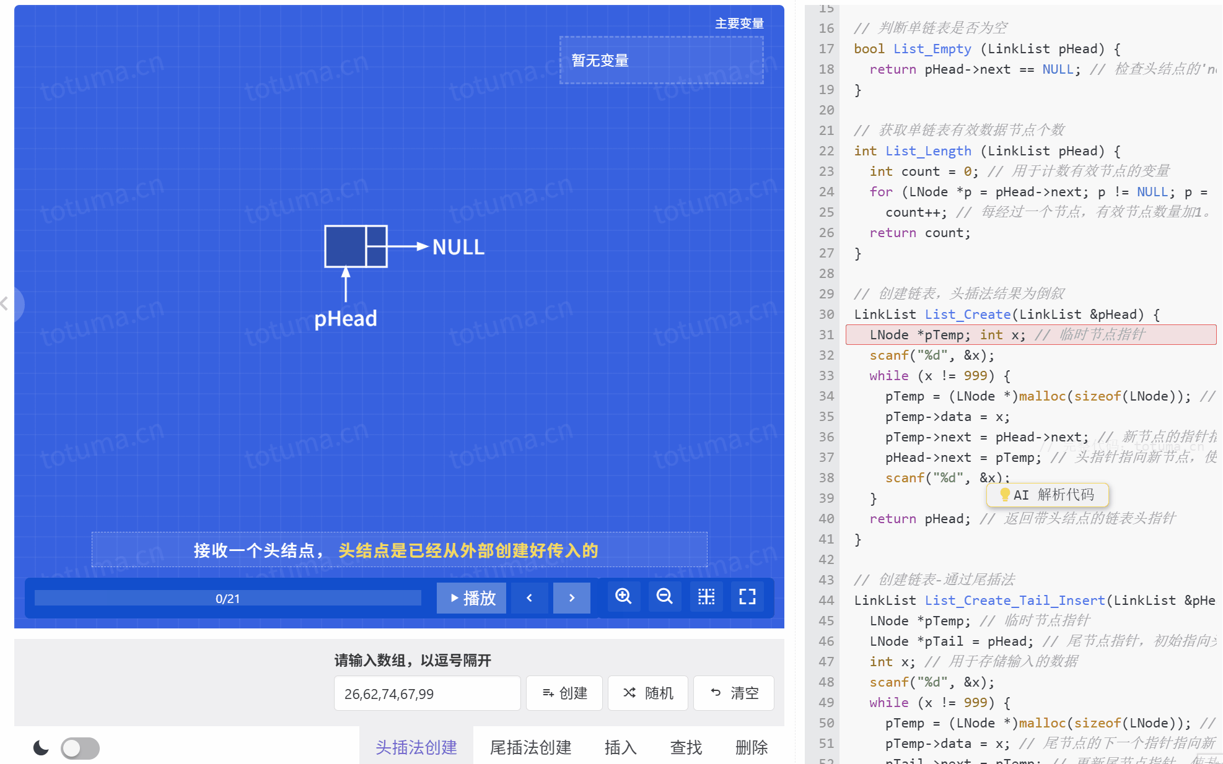Click code line 'return pHead;' on line 40
The image size is (1223, 764).
tap(920, 519)
